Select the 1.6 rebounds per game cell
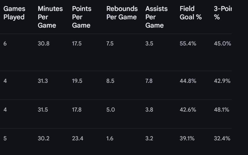 (x=110, y=139)
